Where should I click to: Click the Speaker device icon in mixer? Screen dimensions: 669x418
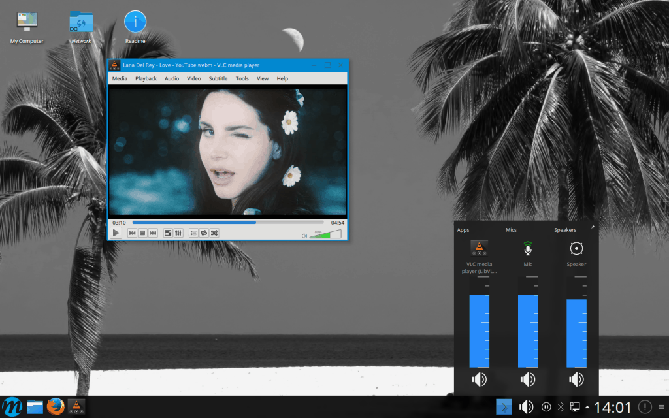576,248
